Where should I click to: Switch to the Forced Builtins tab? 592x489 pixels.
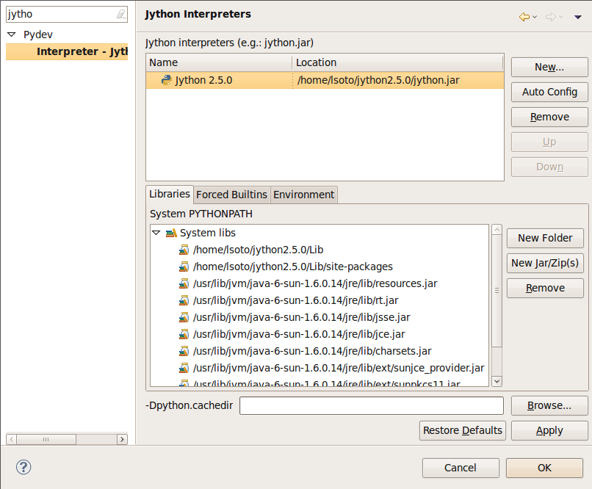(231, 195)
